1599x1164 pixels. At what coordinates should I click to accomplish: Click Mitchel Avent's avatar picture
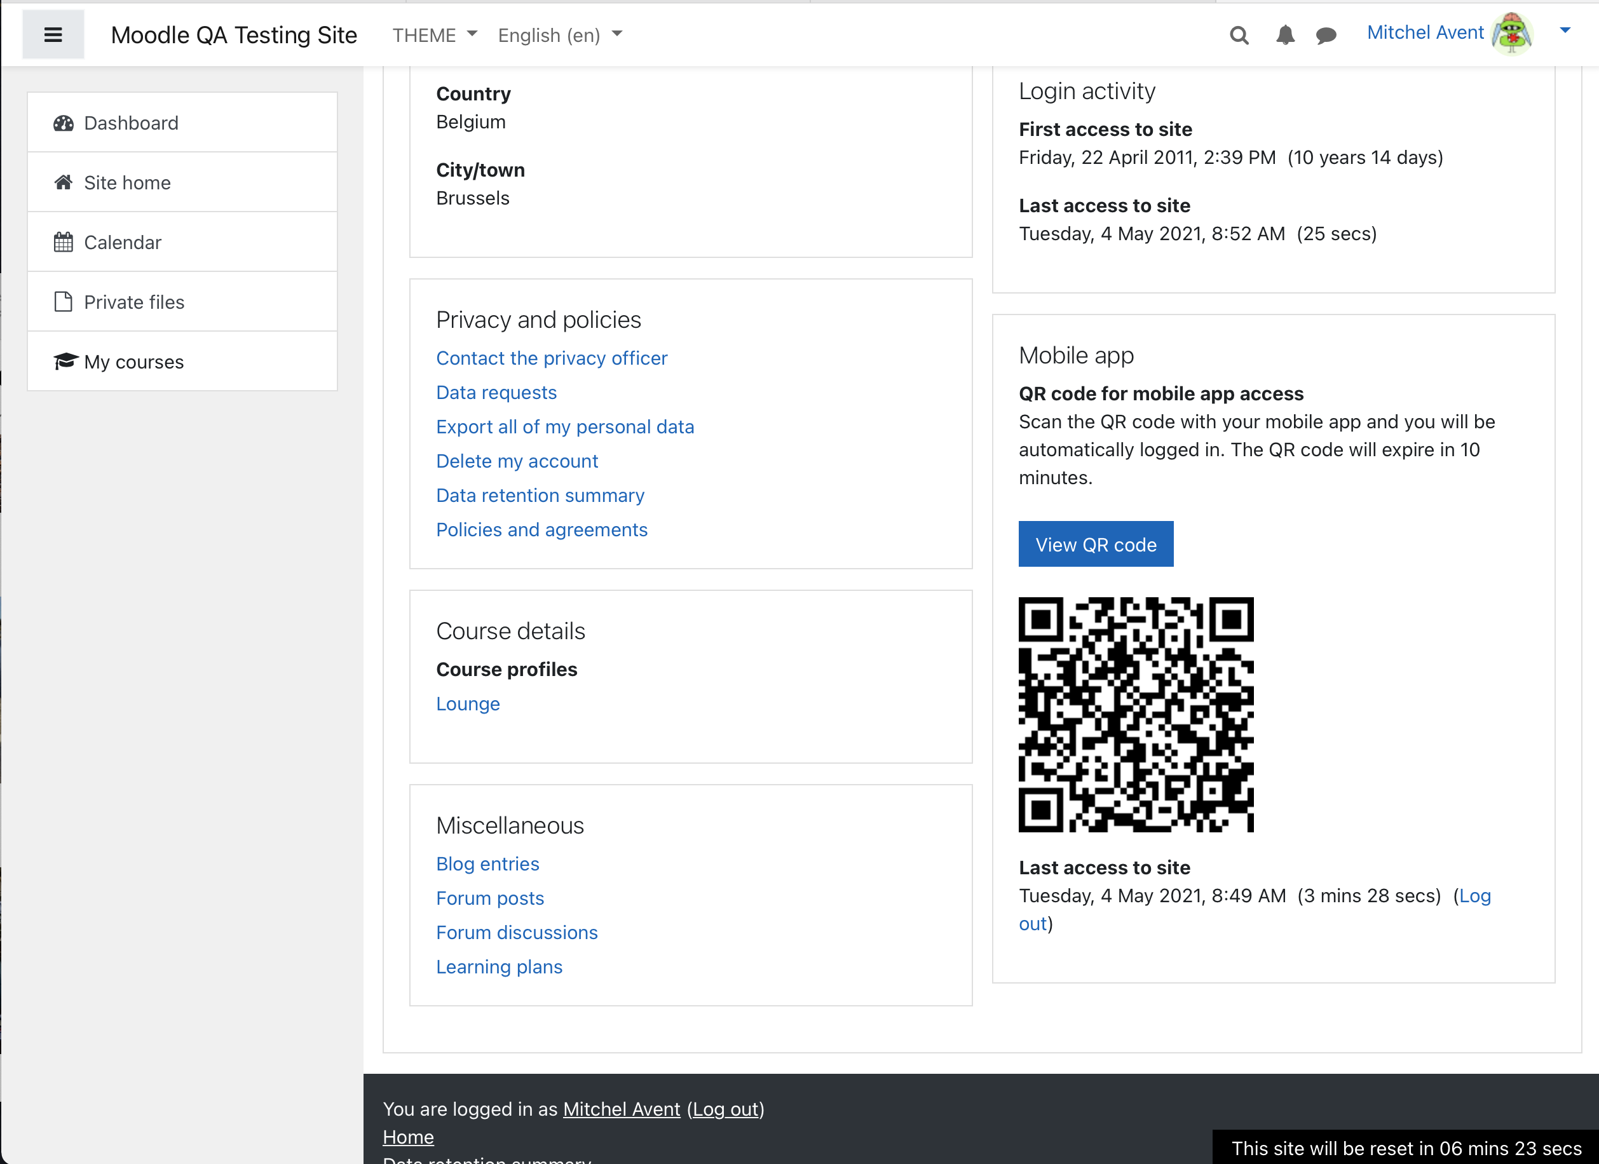click(1511, 33)
